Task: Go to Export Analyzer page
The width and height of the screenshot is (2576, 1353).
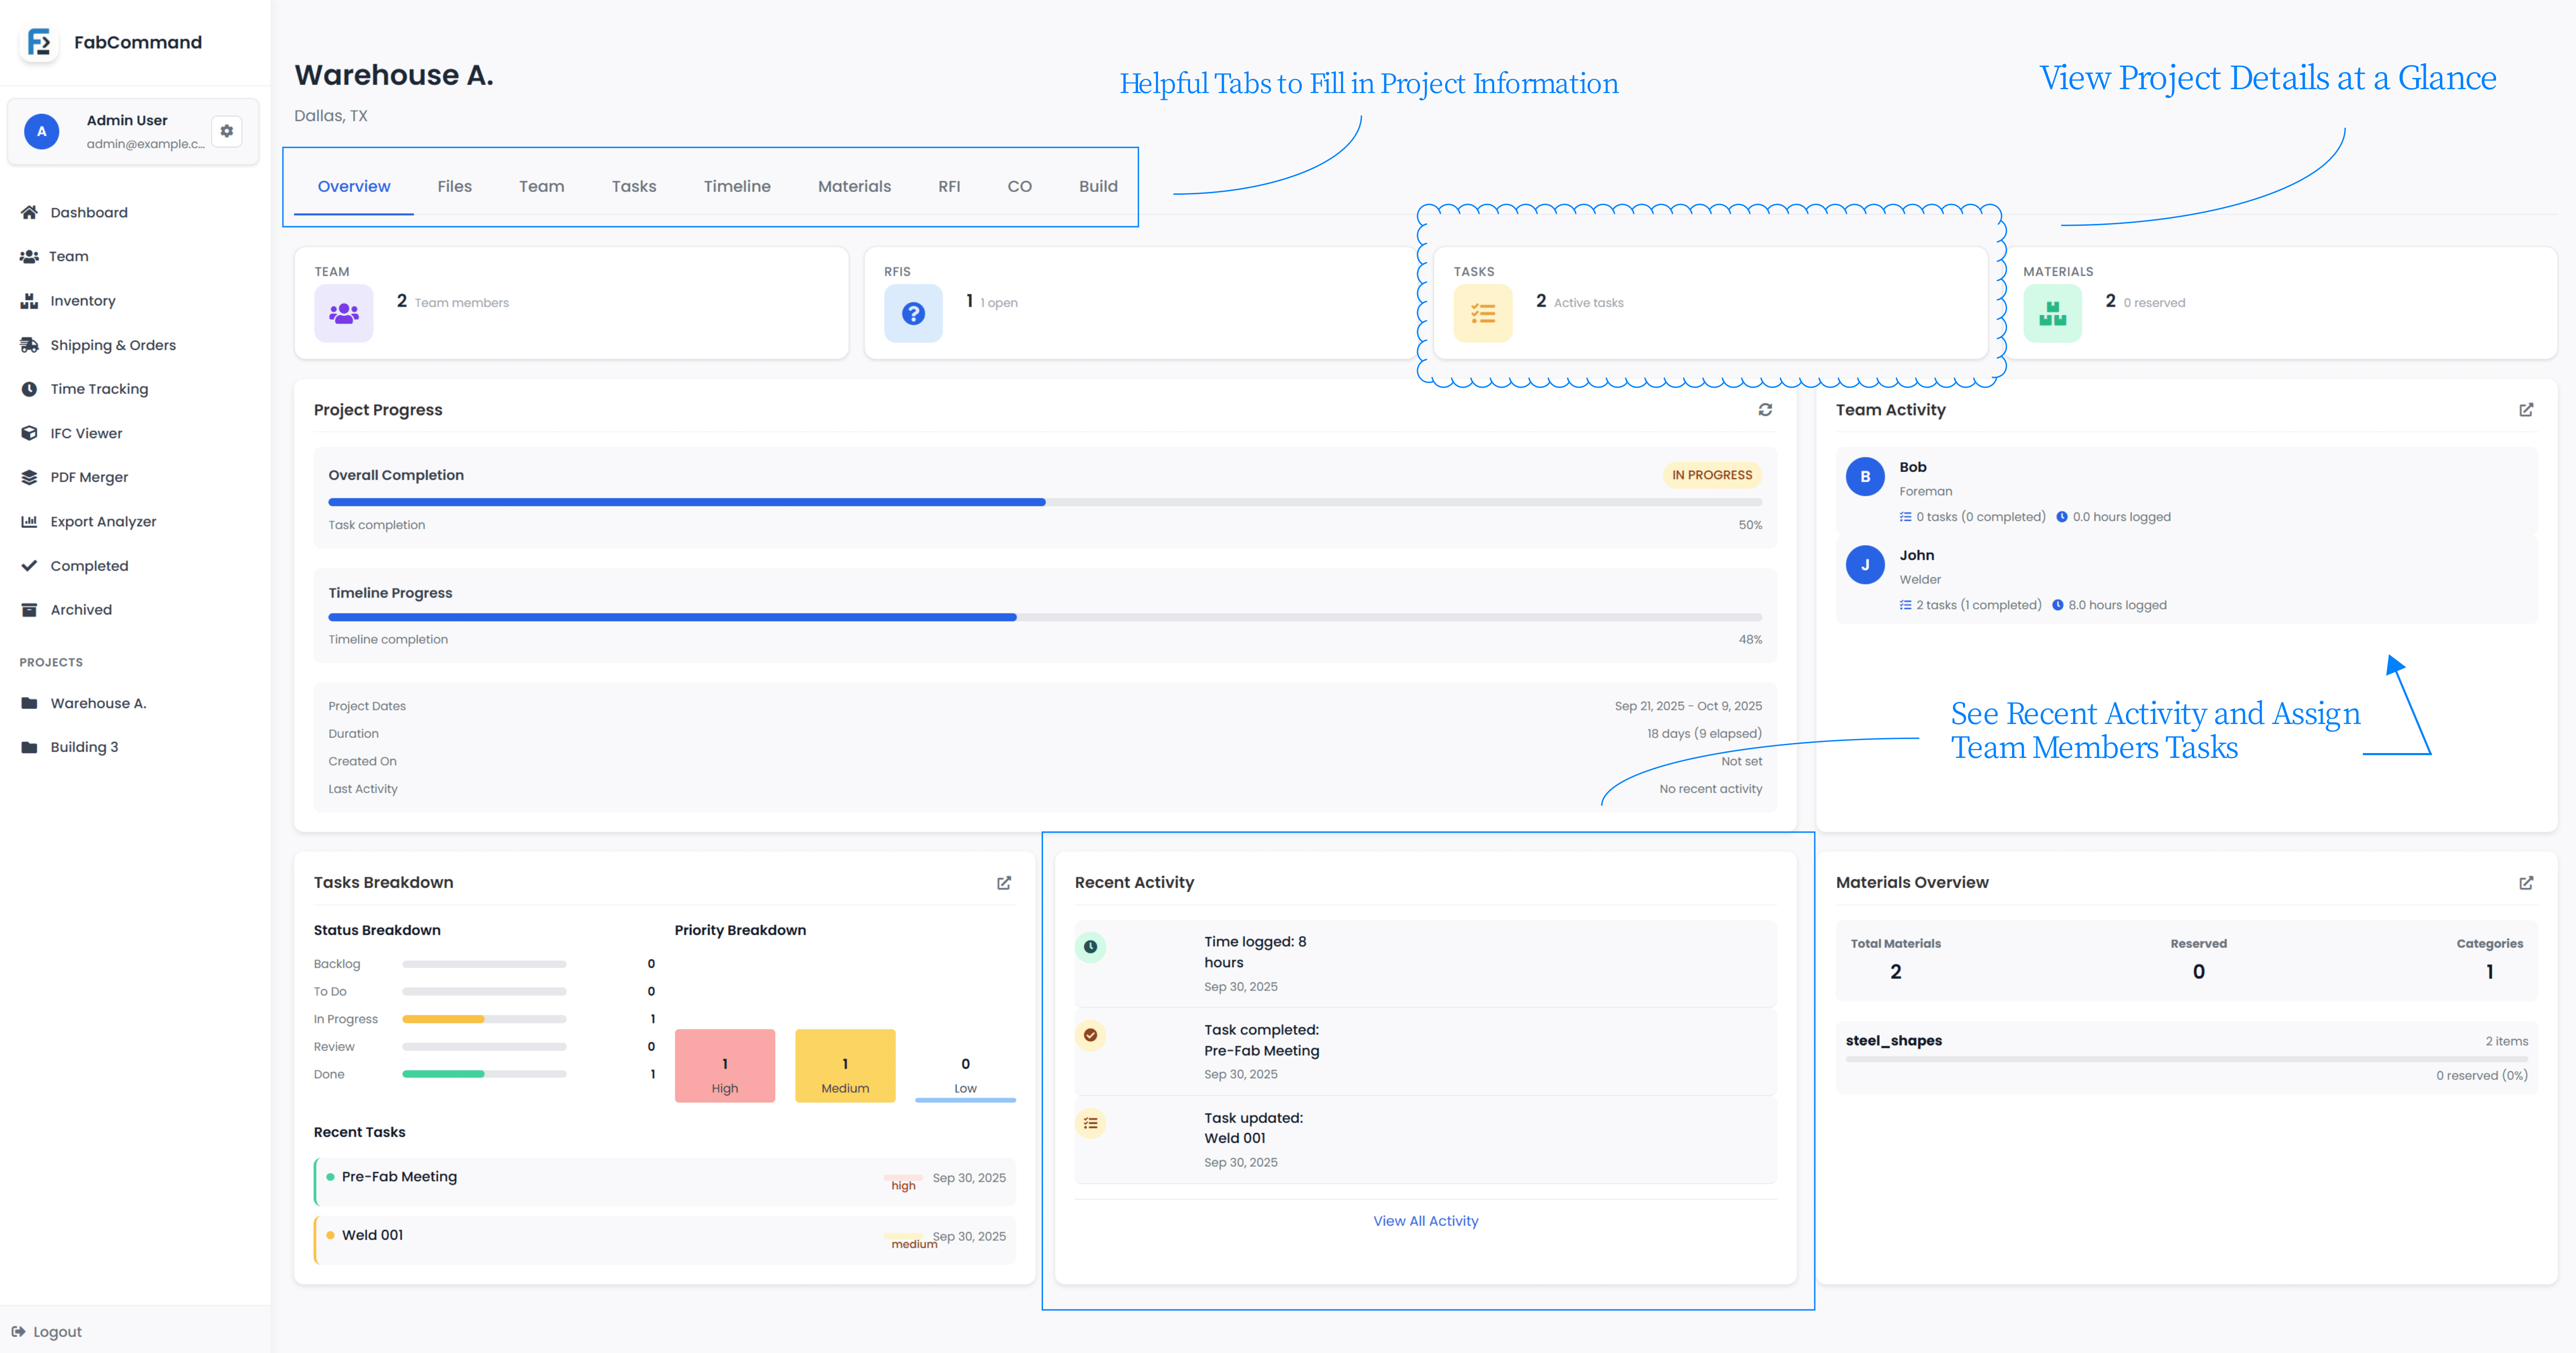Action: tap(103, 521)
